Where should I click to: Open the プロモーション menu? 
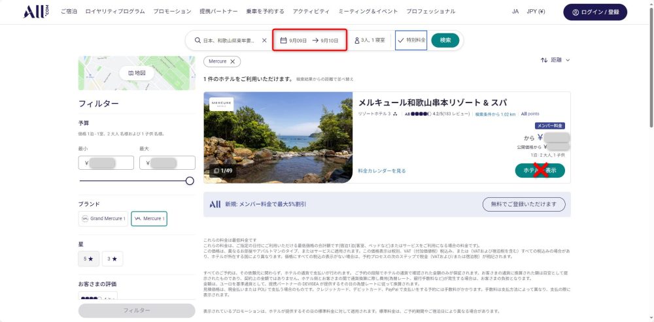[x=172, y=12]
